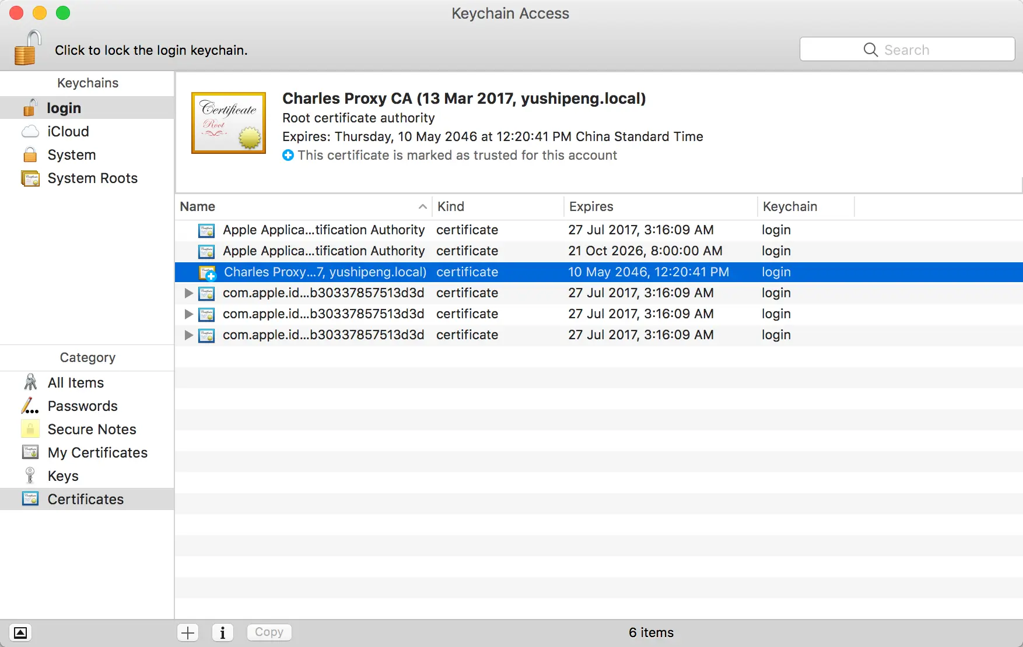Click the large Root Certificate thumbnail
This screenshot has width=1023, height=647.
[229, 123]
